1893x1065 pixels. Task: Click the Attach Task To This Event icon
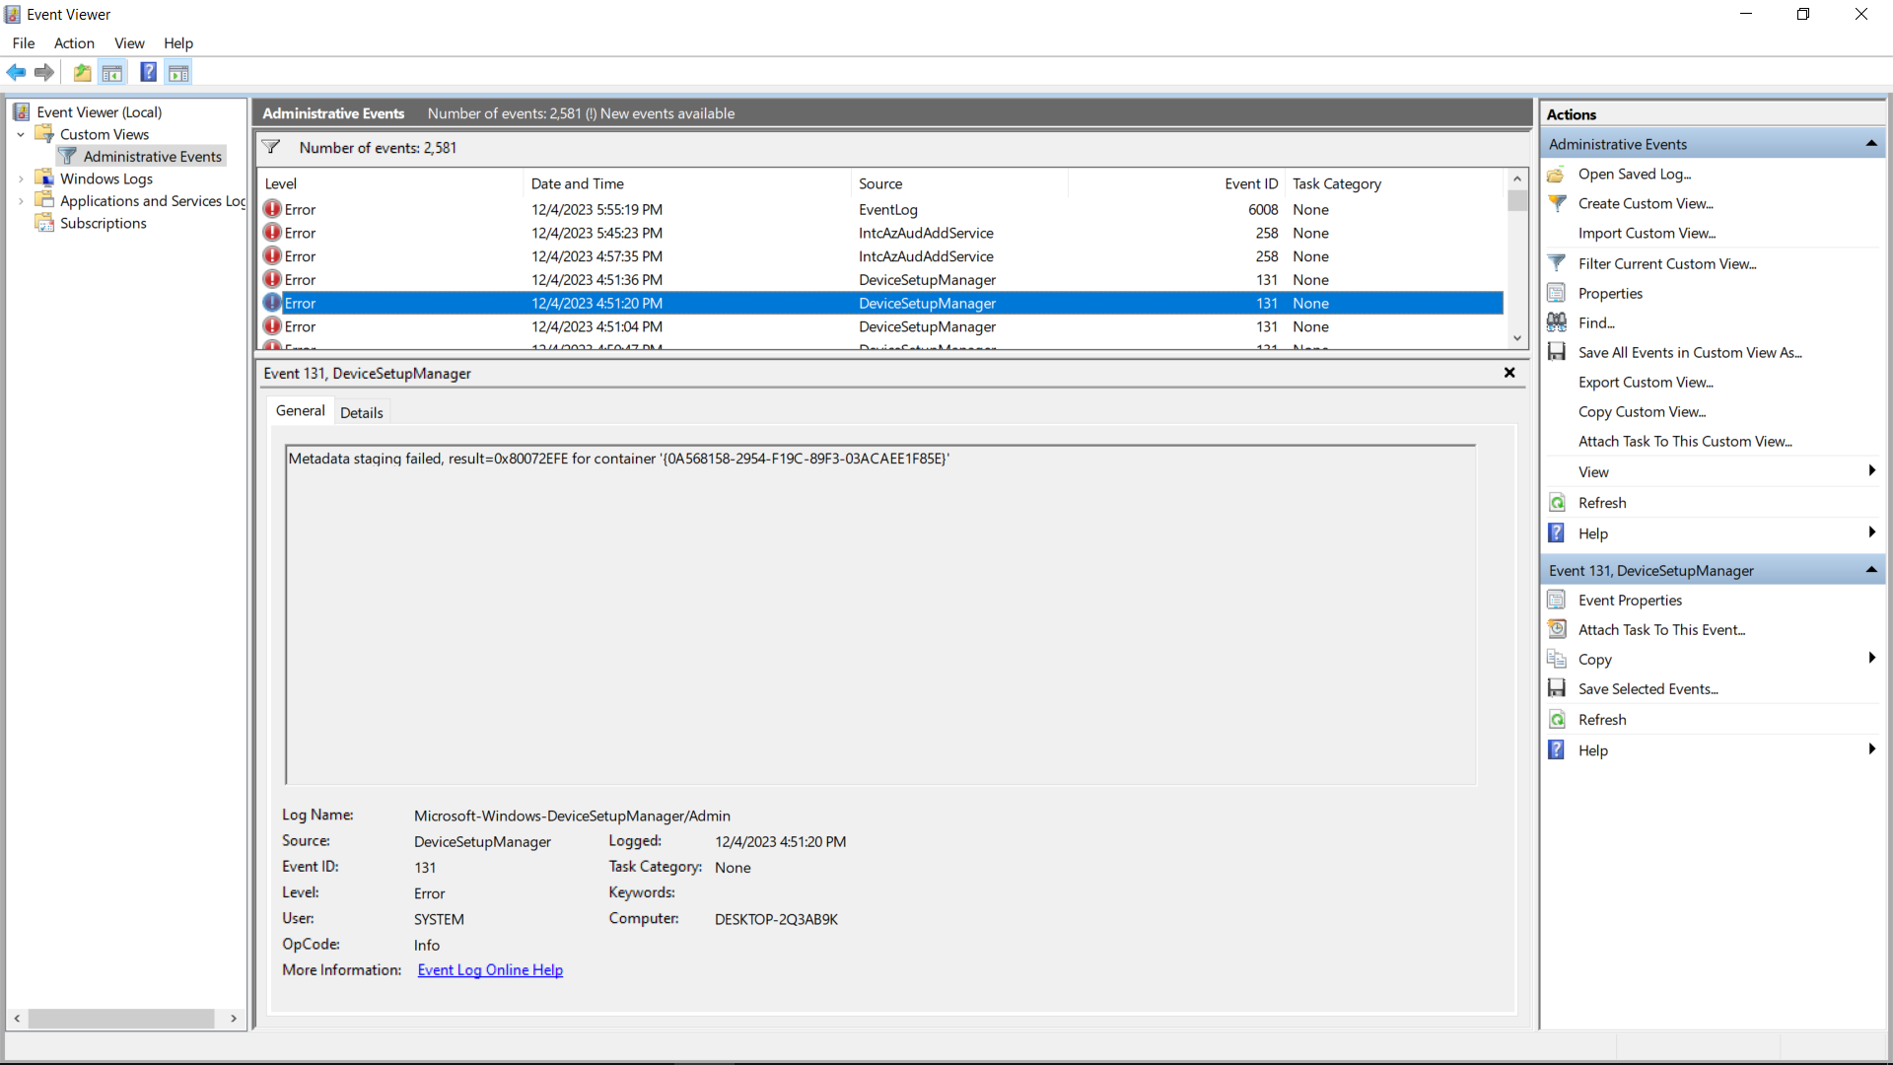1557,629
